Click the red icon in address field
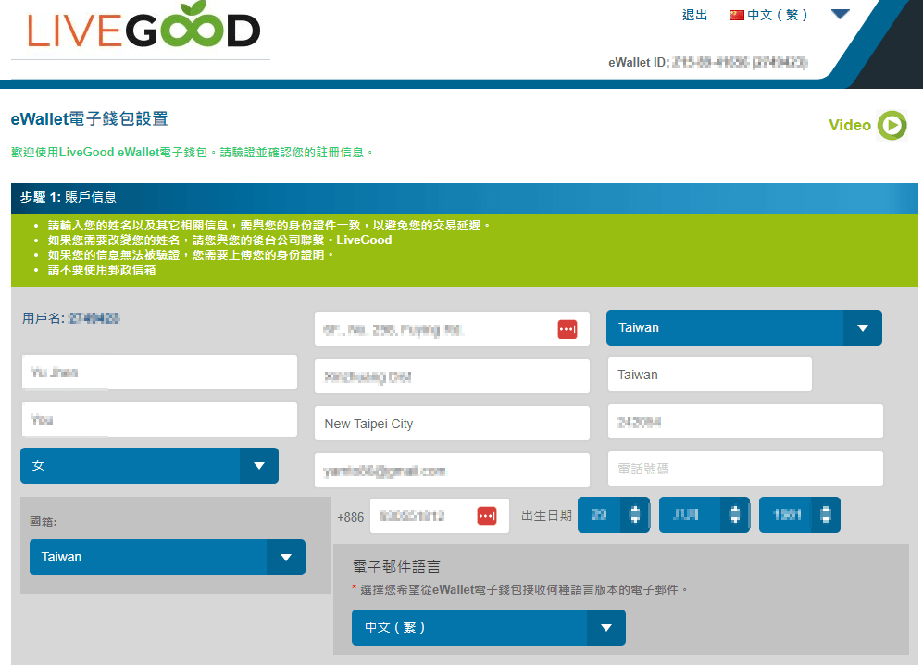 pos(567,329)
